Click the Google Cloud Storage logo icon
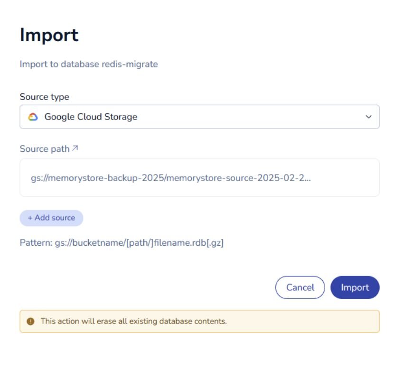The image size is (412, 368). coord(33,116)
